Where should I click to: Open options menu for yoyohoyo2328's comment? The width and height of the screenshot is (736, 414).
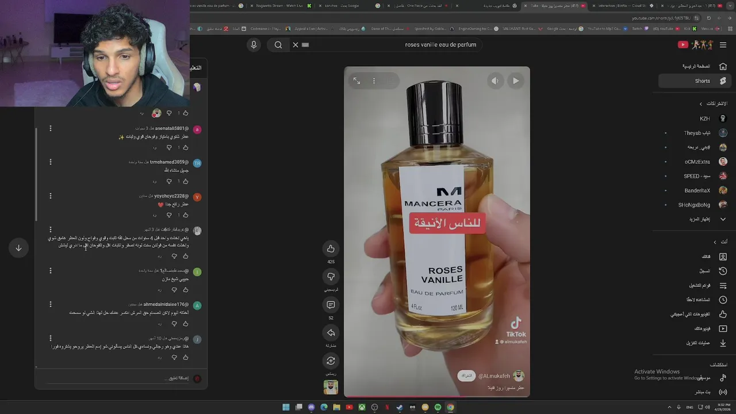pos(50,196)
